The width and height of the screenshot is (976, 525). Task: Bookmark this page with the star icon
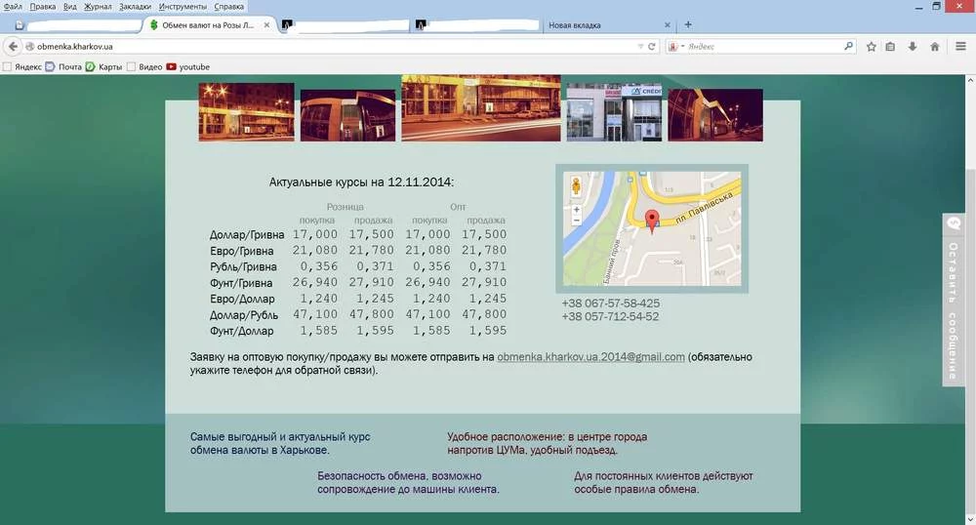pos(871,46)
